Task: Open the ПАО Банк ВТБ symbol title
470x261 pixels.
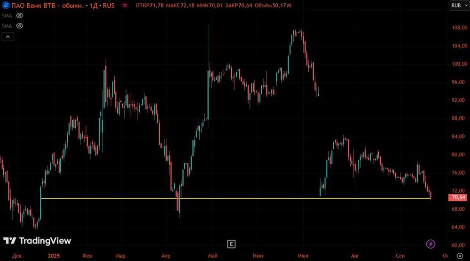Action: pyautogui.click(x=63, y=5)
